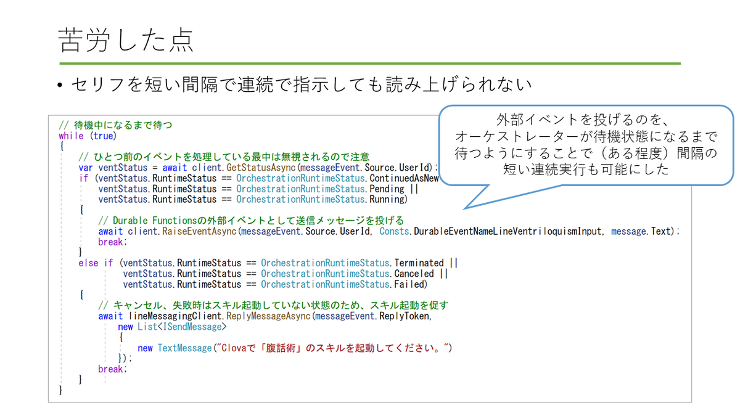Click the 'await client.RaiseEventAsync' code line

[388, 231]
